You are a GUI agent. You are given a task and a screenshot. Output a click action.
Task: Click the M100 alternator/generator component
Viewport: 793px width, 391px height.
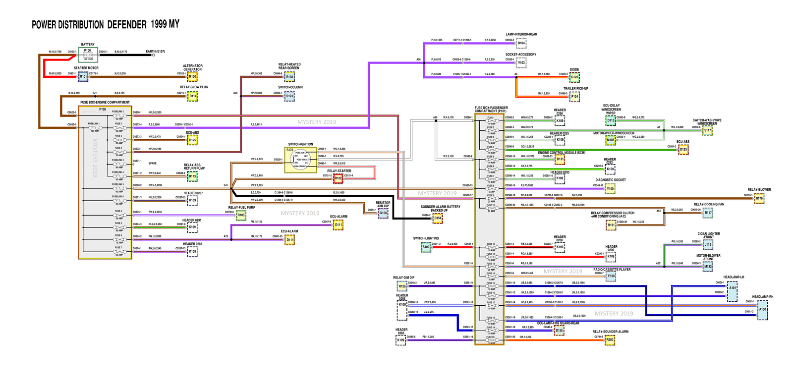[192, 77]
